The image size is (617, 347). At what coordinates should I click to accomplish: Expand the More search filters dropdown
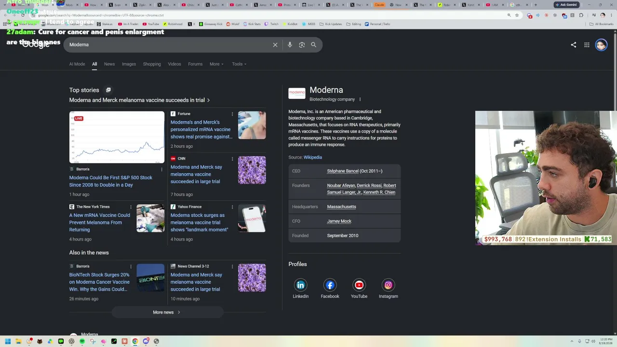click(216, 64)
